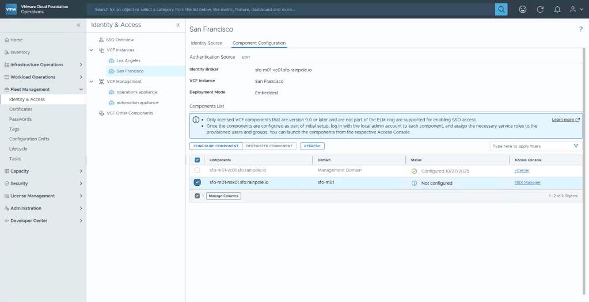The height and width of the screenshot is (302, 589).
Task: Click the help question mark icon
Action: pos(580,29)
